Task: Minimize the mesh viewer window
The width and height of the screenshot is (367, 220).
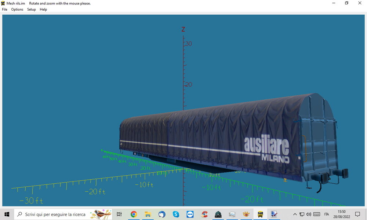Action: point(334,3)
